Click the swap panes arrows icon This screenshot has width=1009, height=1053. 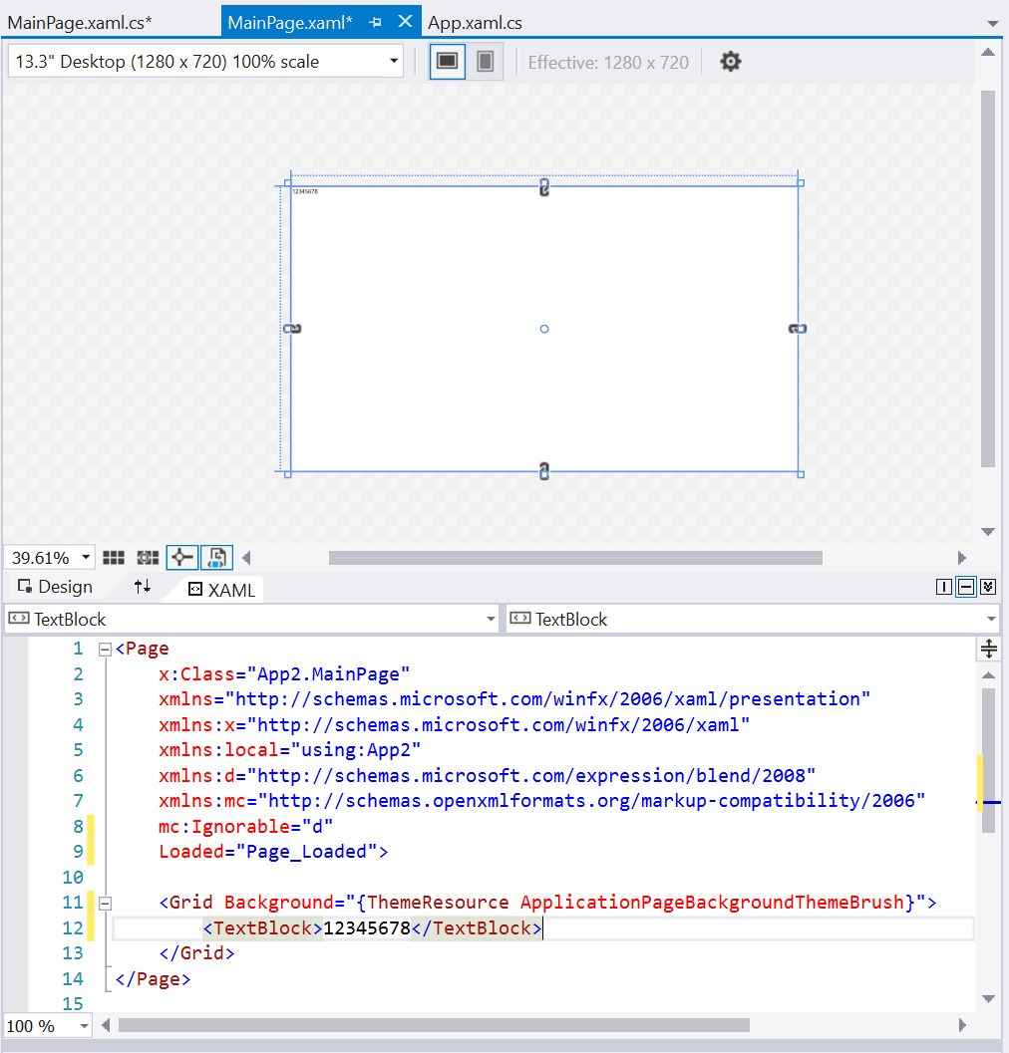(142, 587)
